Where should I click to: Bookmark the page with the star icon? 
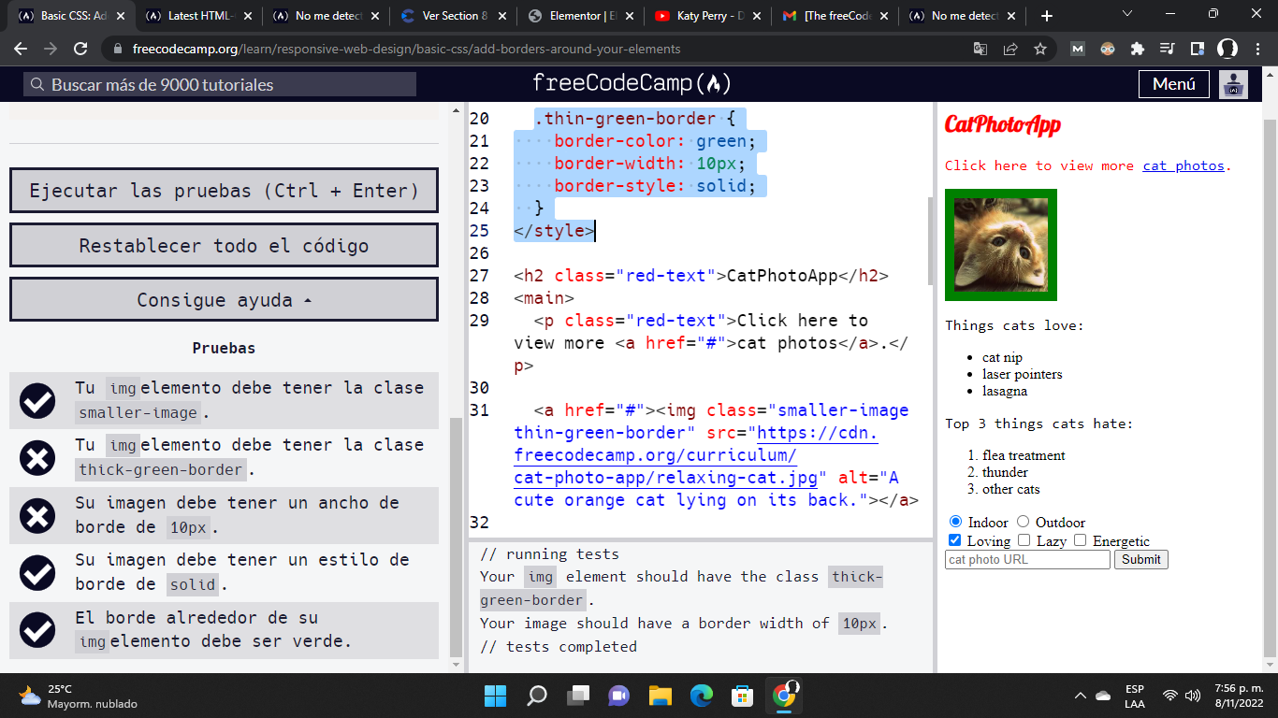click(1038, 48)
